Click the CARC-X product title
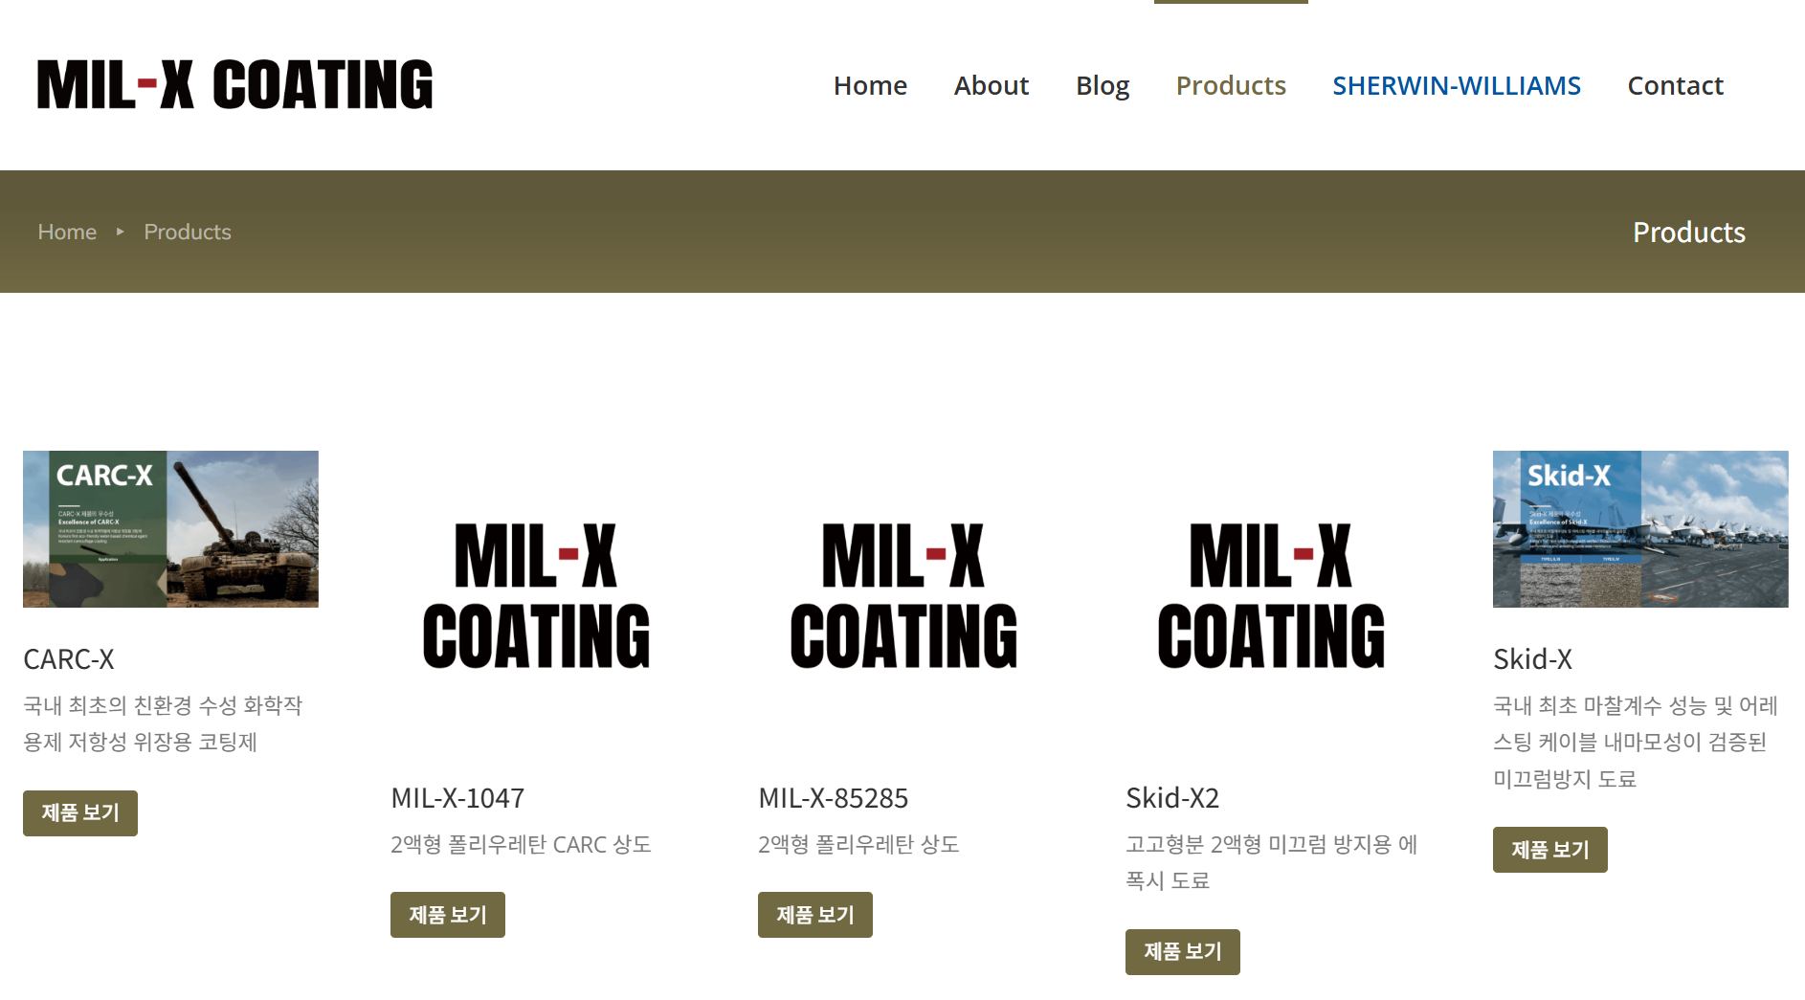The image size is (1805, 1000). [x=69, y=659]
